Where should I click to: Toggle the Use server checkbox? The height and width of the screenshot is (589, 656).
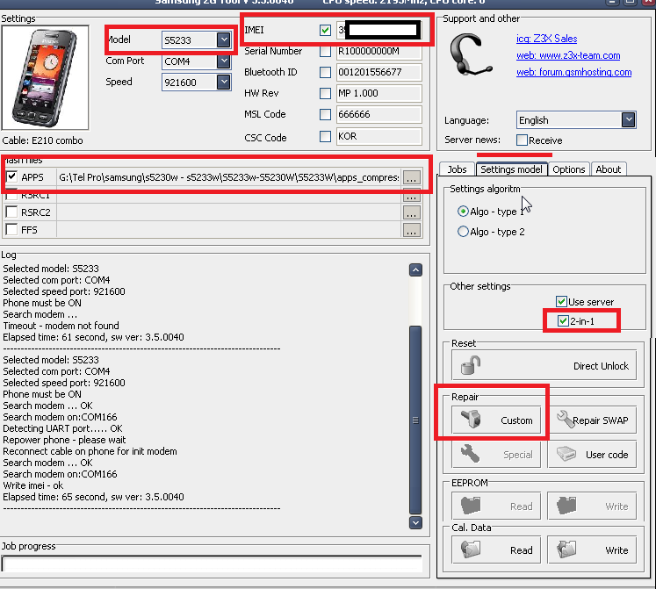coord(561,302)
